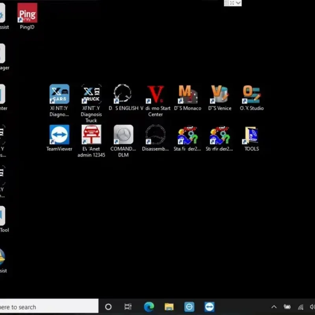Launch Vediamo Start Center

coord(156,93)
